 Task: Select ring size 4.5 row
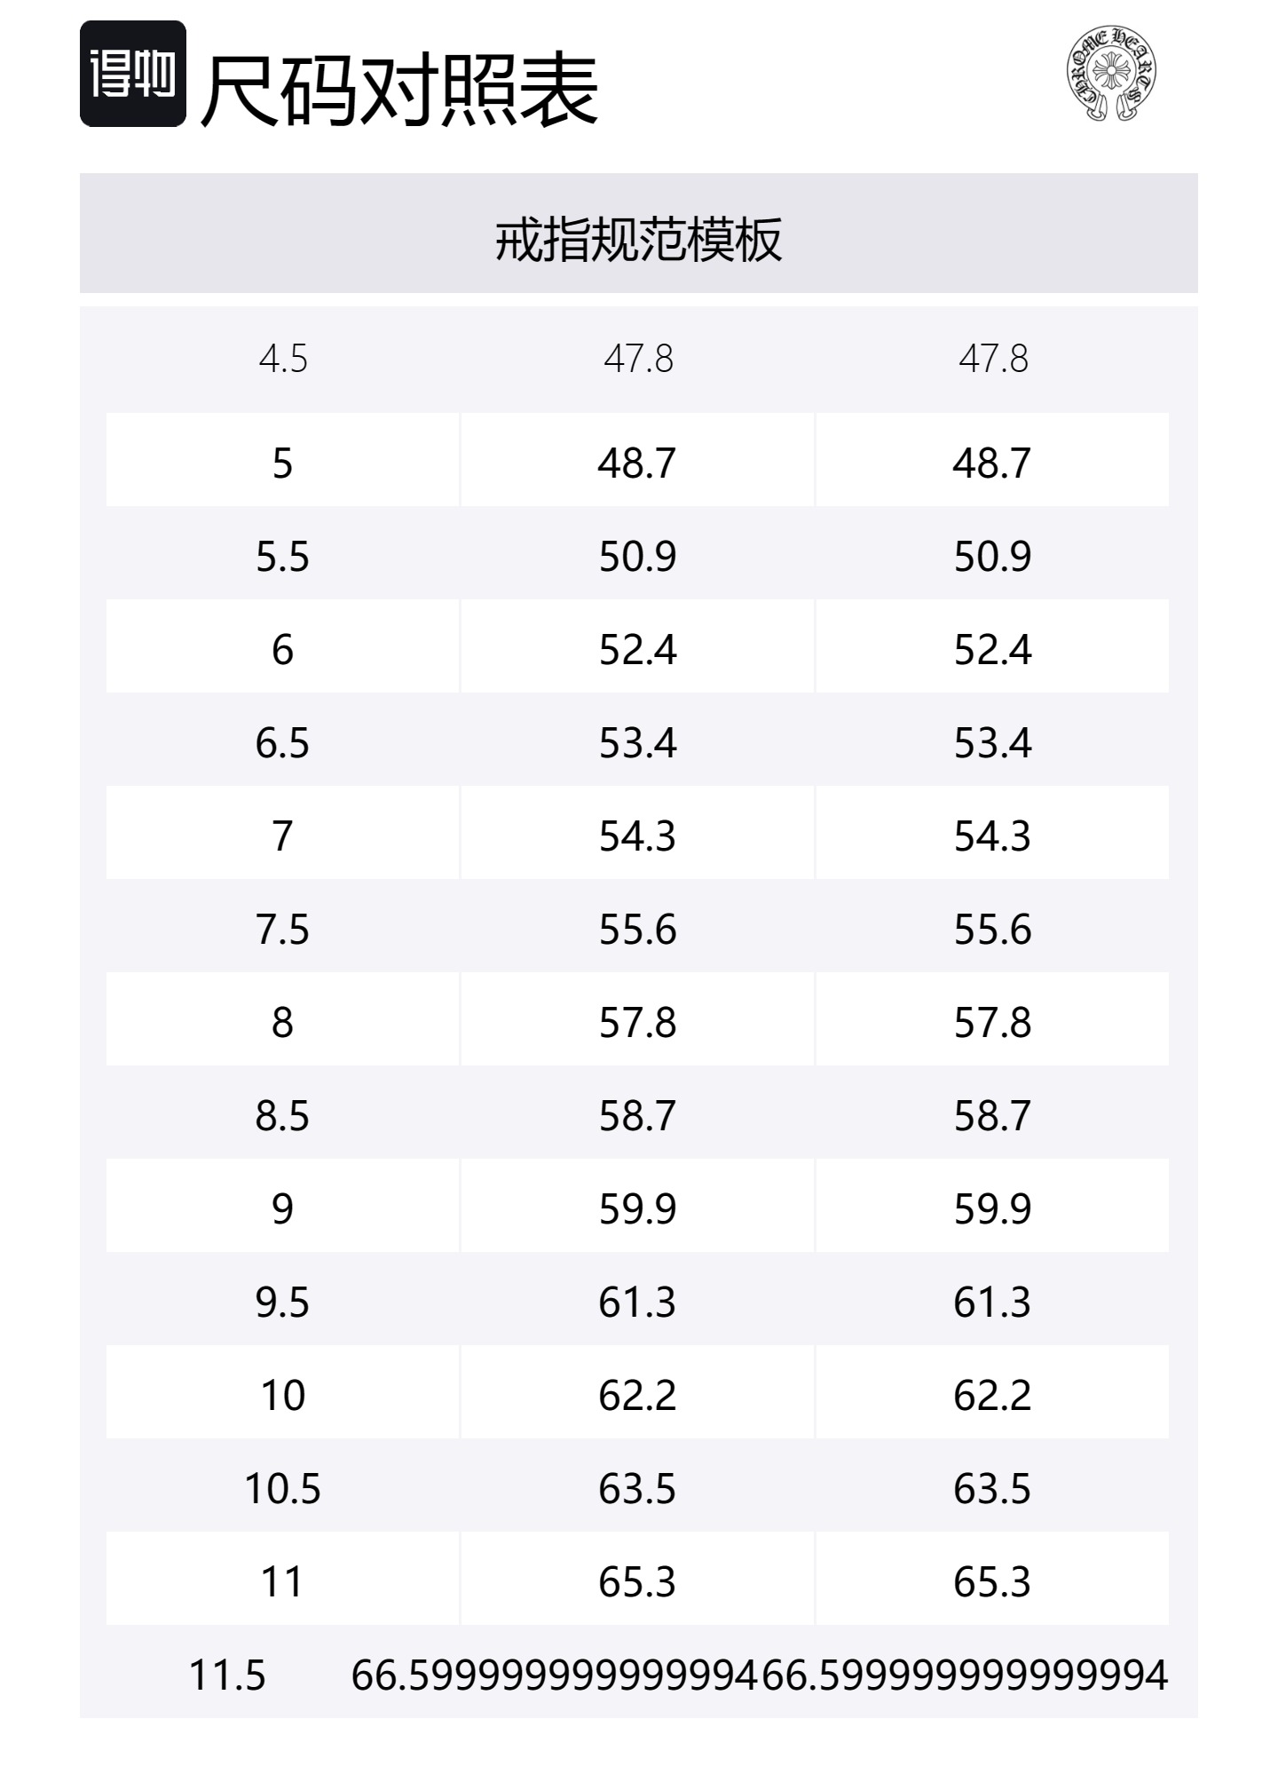click(283, 359)
